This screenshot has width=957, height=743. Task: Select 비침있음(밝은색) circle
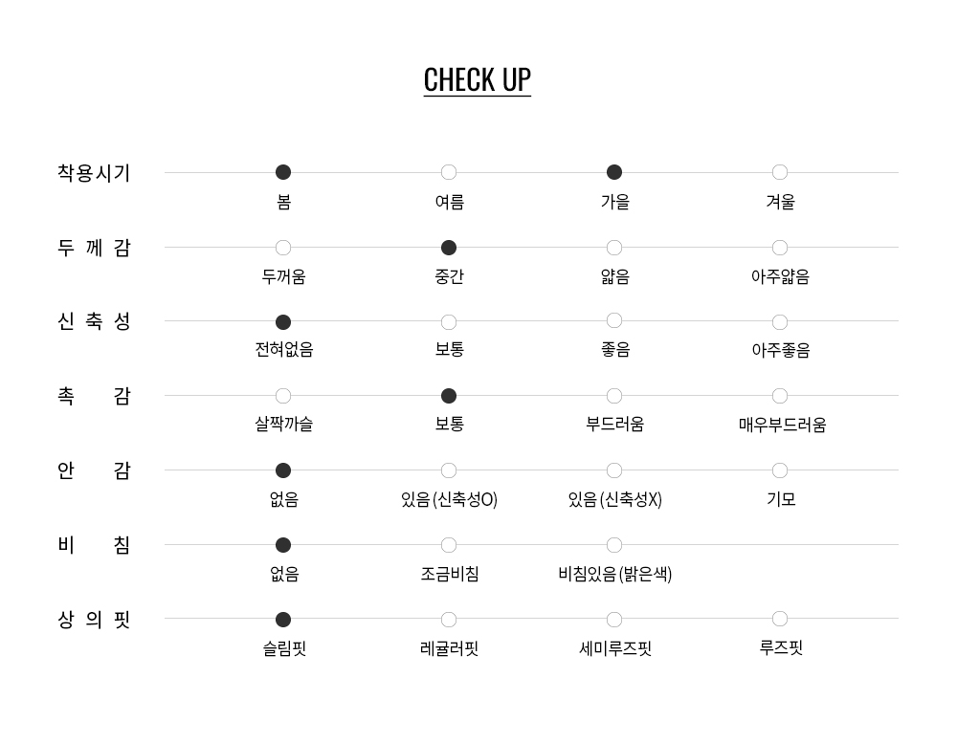[614, 545]
